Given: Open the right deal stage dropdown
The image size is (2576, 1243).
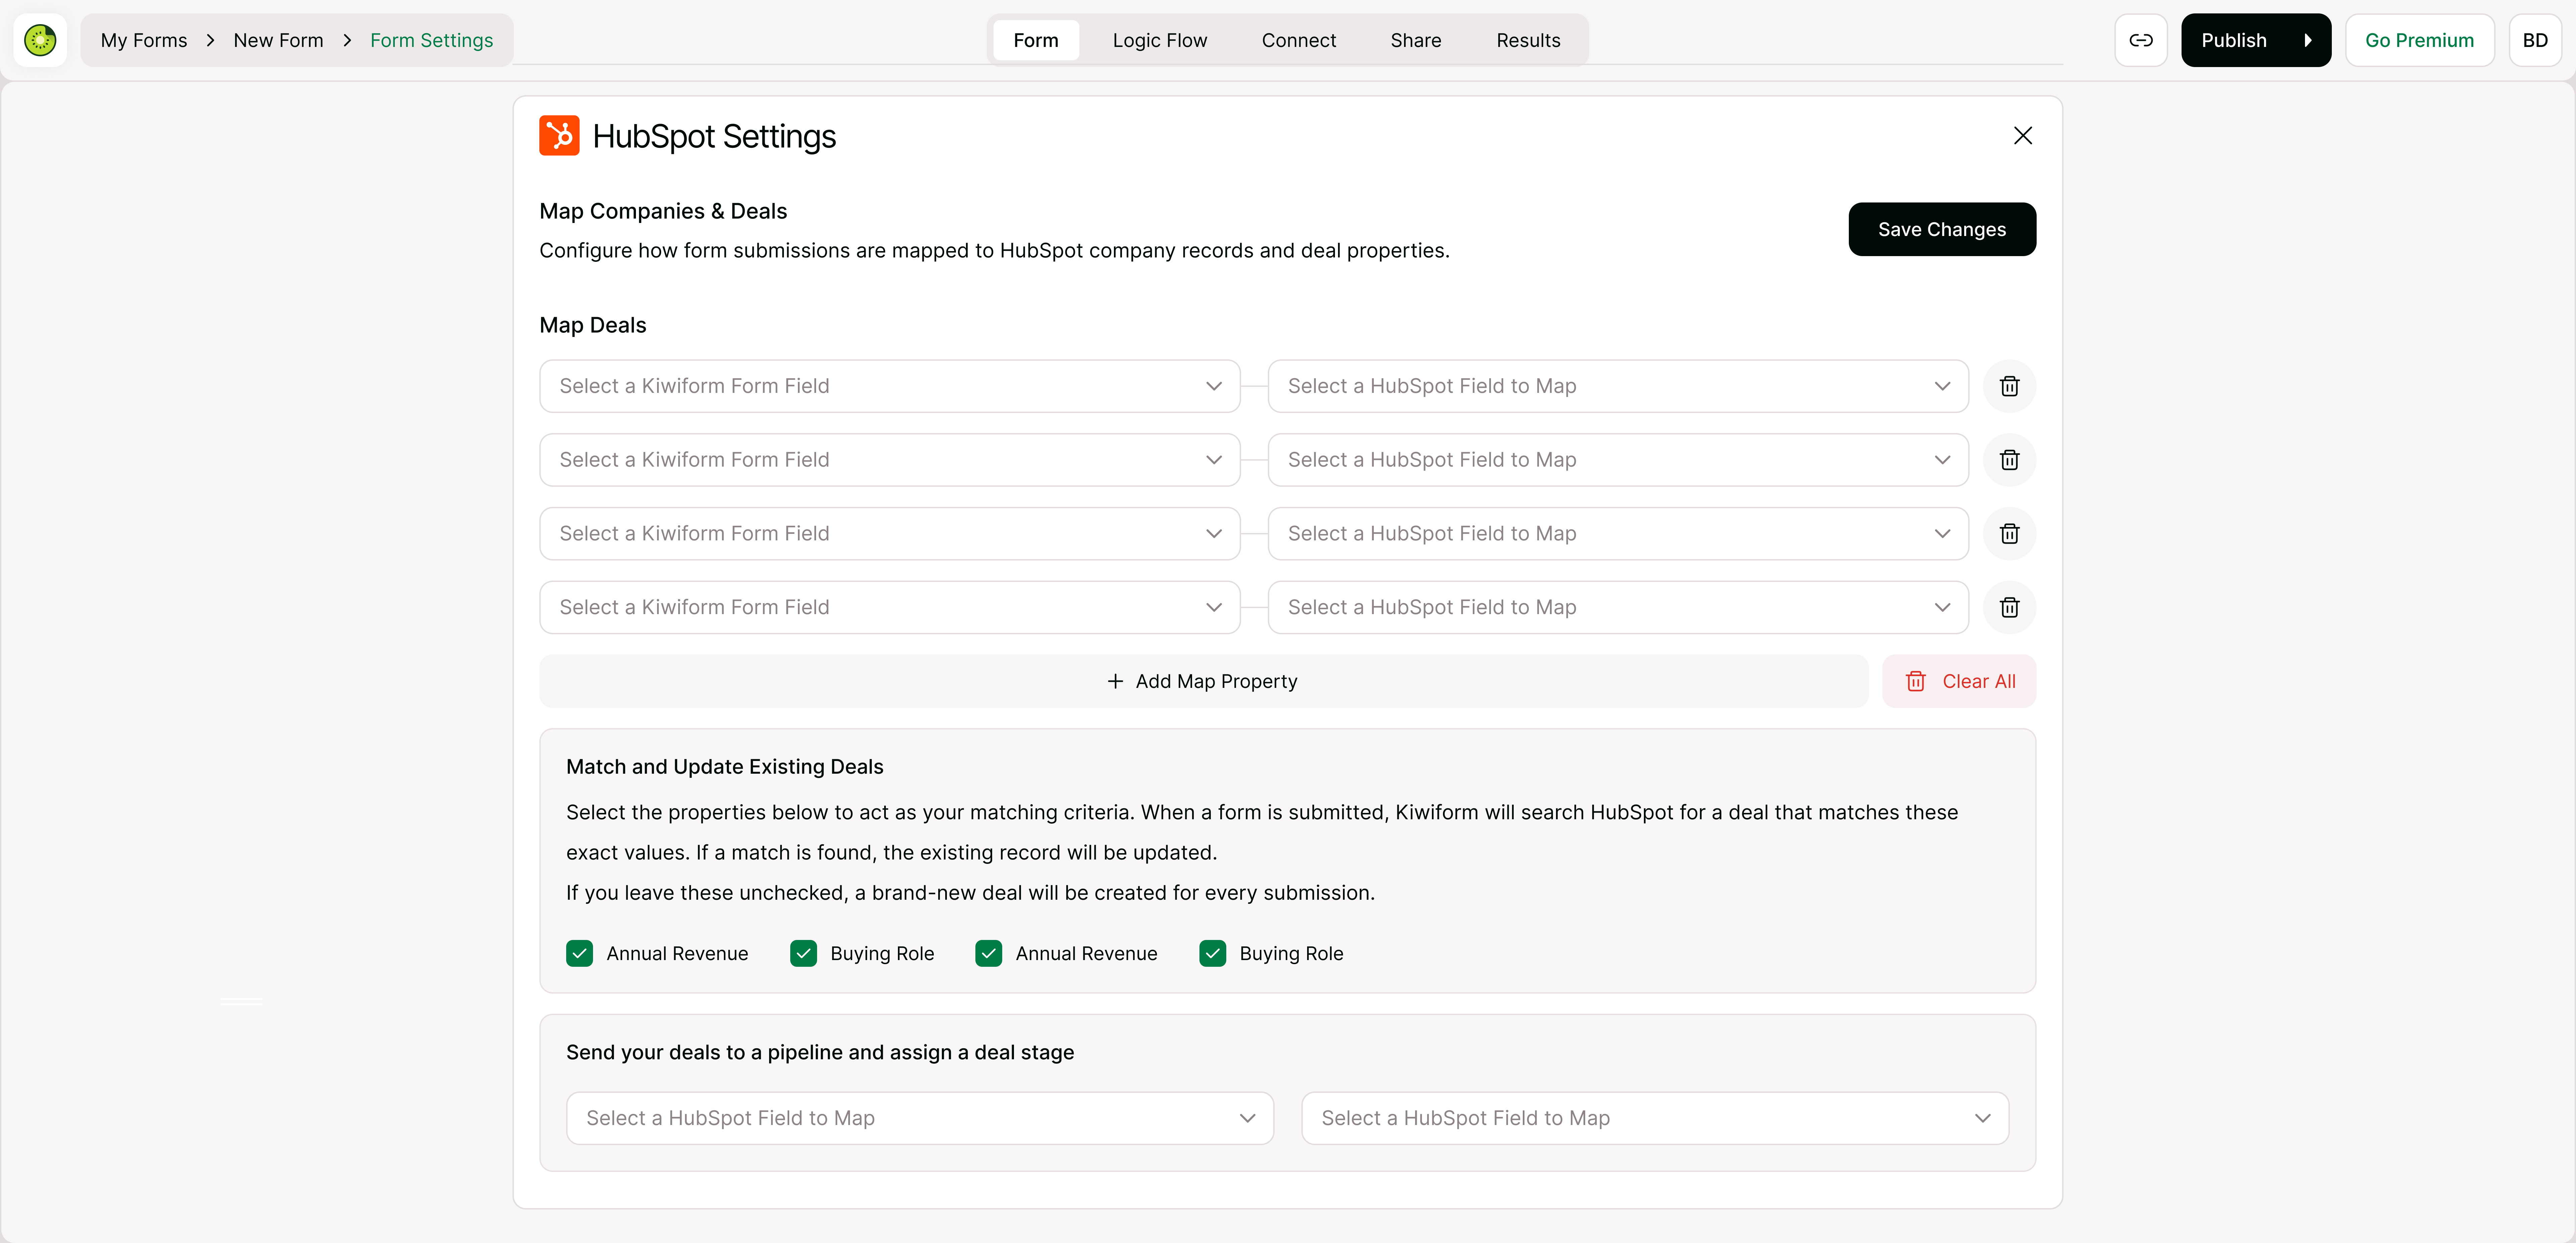Looking at the screenshot, I should point(1655,1118).
